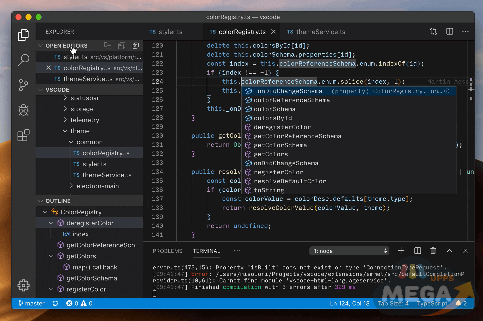
Task: Open styler.ts in the common folder
Action: coord(89,164)
